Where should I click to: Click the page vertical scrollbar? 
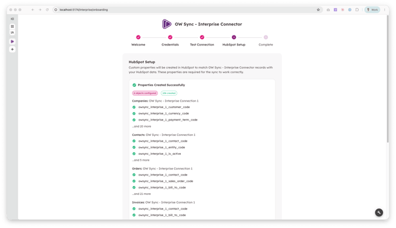(x=388, y=79)
